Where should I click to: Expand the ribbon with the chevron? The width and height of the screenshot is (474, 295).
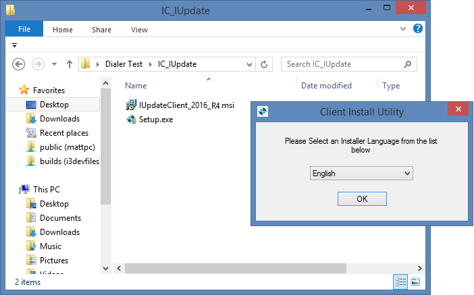pyautogui.click(x=403, y=29)
